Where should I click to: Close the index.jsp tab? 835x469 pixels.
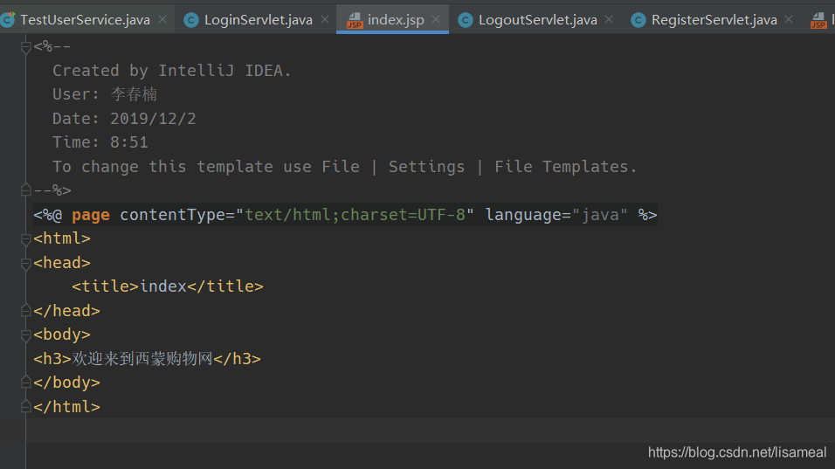(436, 20)
